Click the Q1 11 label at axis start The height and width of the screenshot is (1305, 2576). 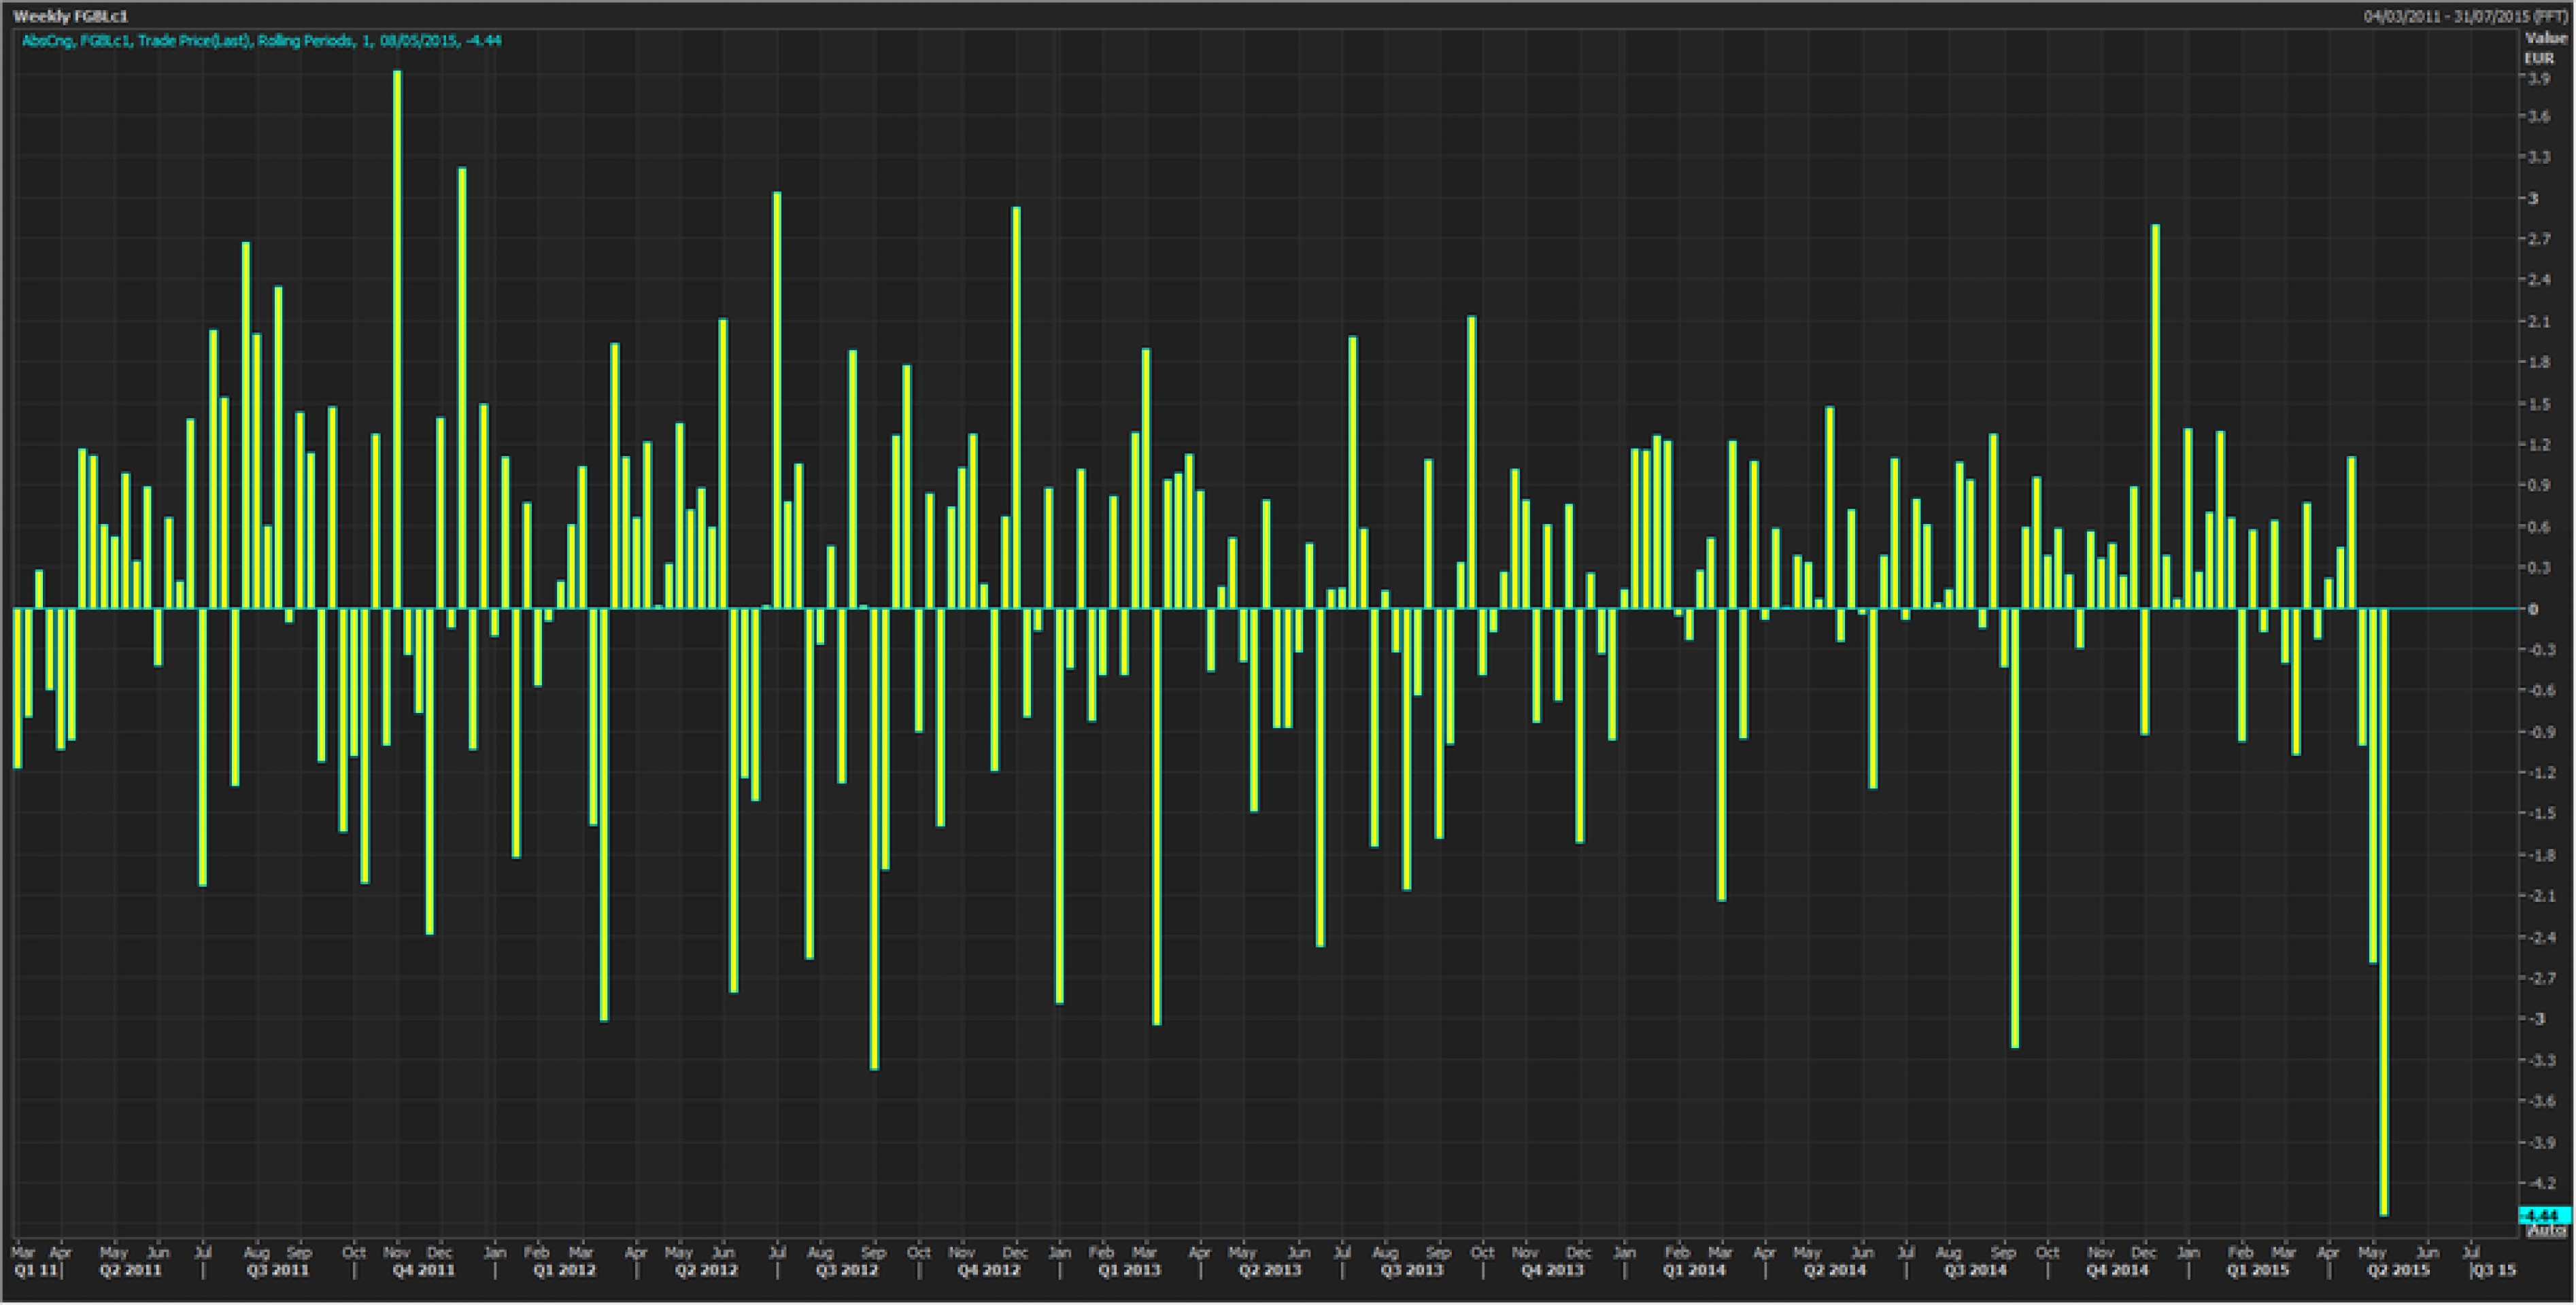(x=36, y=1270)
